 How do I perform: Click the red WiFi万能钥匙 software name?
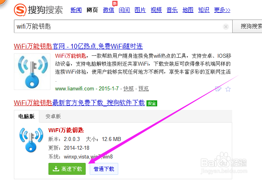(x=66, y=130)
